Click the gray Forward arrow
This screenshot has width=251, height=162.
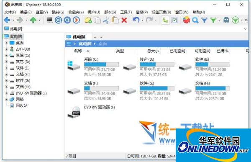pyautogui.click(x=20, y=20)
